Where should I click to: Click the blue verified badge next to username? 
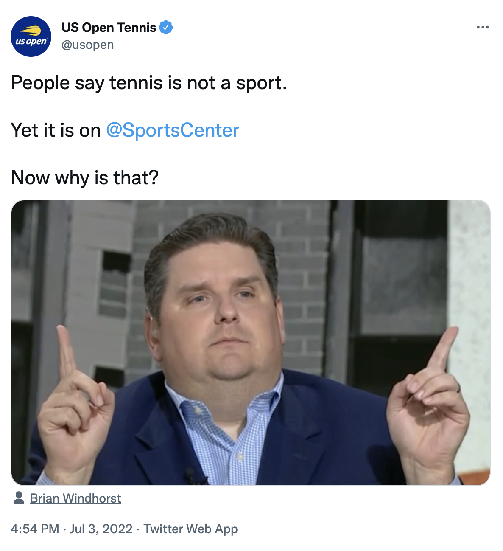pyautogui.click(x=166, y=26)
